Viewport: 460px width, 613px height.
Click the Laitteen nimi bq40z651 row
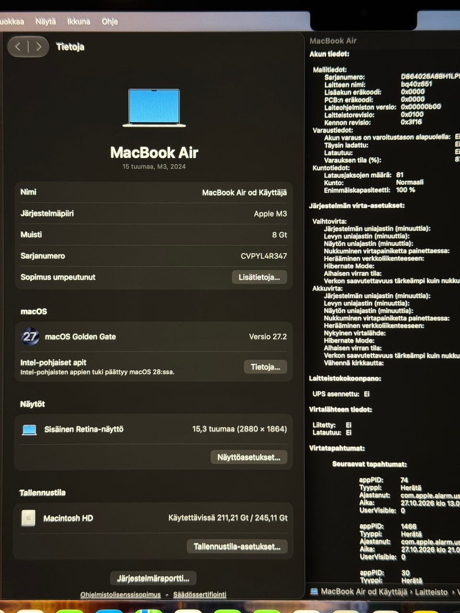[x=378, y=84]
